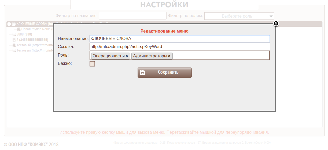The width and height of the screenshot is (328, 150).
Task: Click the Операционисты role tag label
Action: [x=108, y=56]
